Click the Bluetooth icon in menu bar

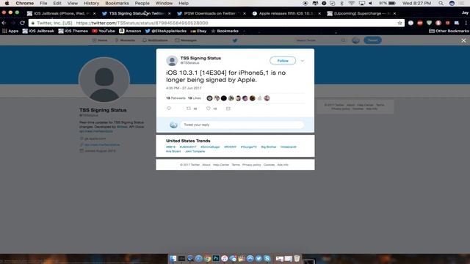pyautogui.click(x=341, y=3)
